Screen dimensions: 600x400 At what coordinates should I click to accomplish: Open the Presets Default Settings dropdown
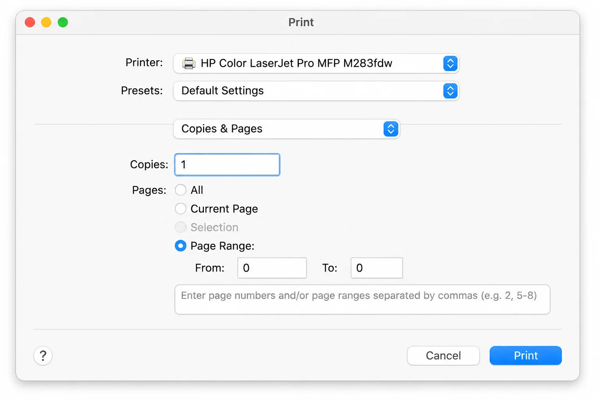(316, 91)
